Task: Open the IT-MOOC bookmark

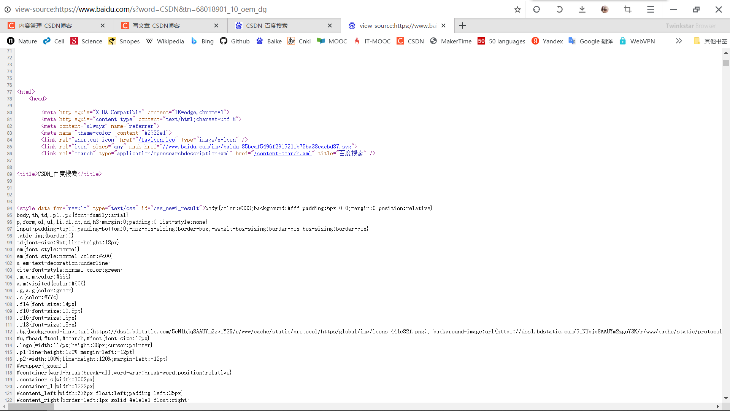Action: pos(372,41)
